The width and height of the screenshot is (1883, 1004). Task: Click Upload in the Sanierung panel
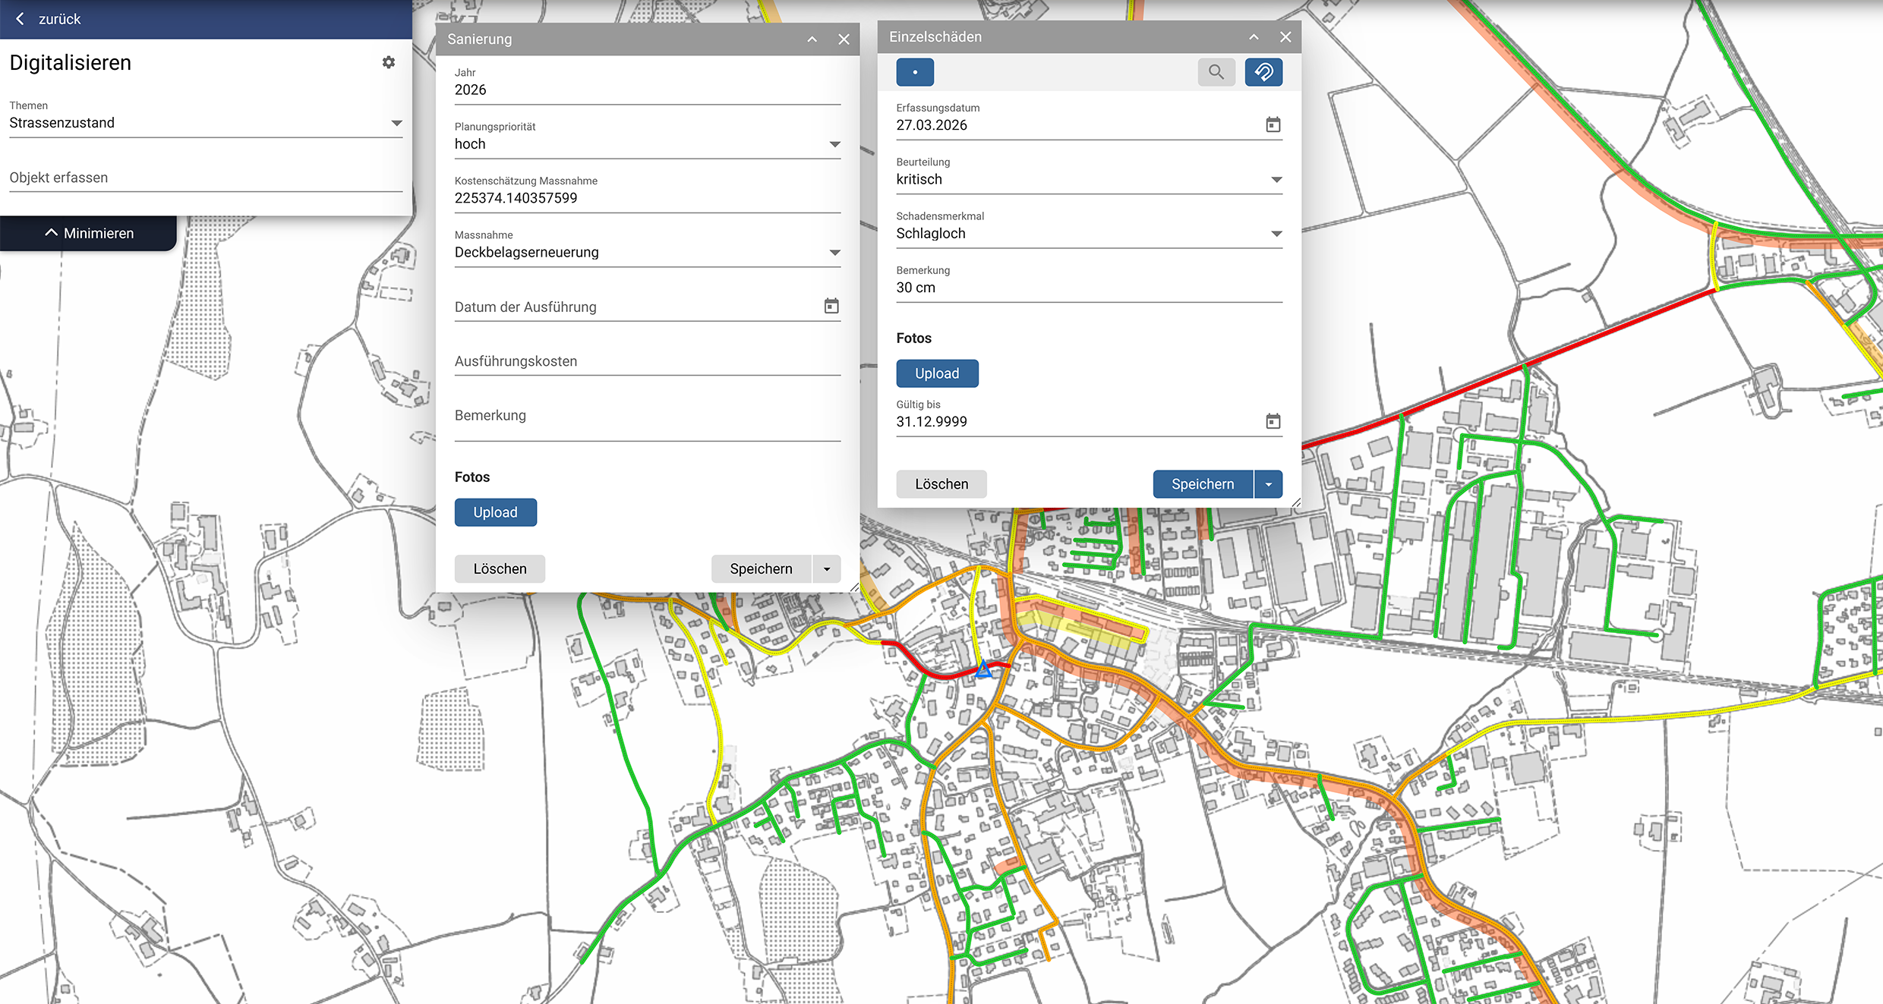[496, 512]
